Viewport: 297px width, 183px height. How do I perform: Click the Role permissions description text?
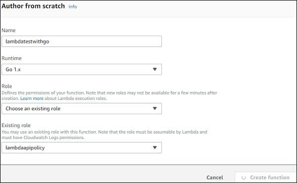click(x=109, y=95)
